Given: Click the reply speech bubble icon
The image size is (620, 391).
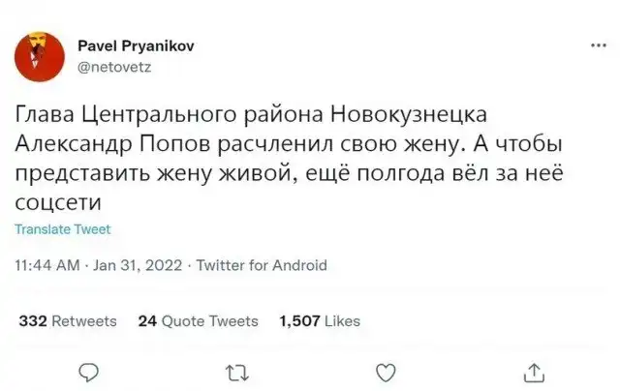Looking at the screenshot, I should (87, 369).
